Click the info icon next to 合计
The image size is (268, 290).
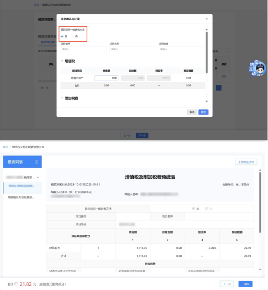click(x=16, y=284)
